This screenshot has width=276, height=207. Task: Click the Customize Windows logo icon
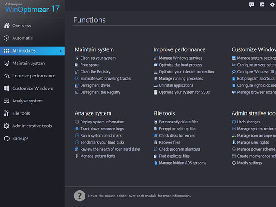pyautogui.click(x=7, y=88)
